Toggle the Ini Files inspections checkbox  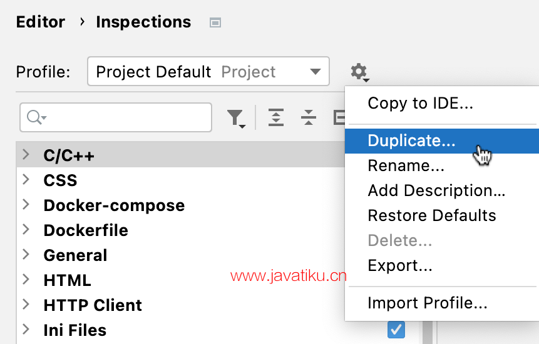[x=396, y=330]
